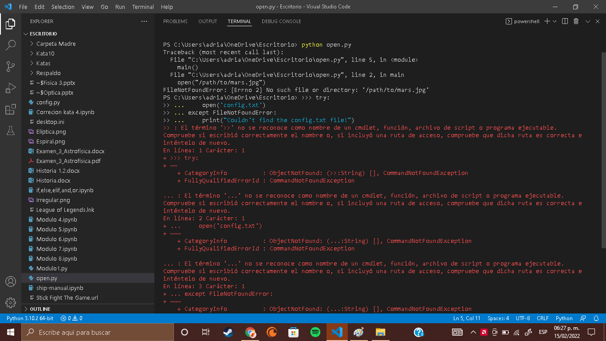The height and width of the screenshot is (341, 606).
Task: Open launch profile dropdown next to plus
Action: pyautogui.click(x=555, y=21)
